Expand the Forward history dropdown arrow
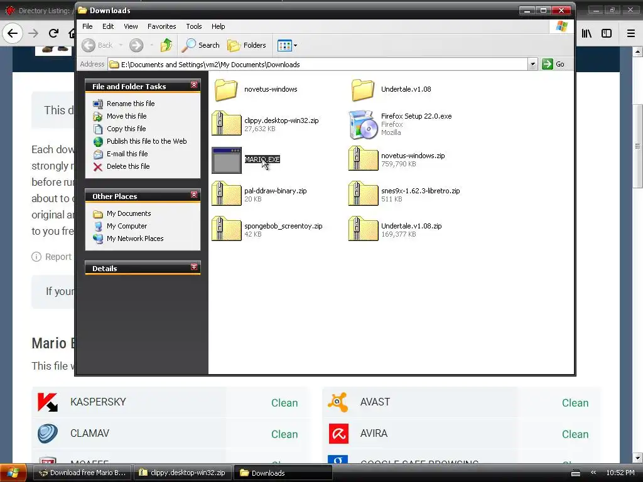 (x=152, y=45)
